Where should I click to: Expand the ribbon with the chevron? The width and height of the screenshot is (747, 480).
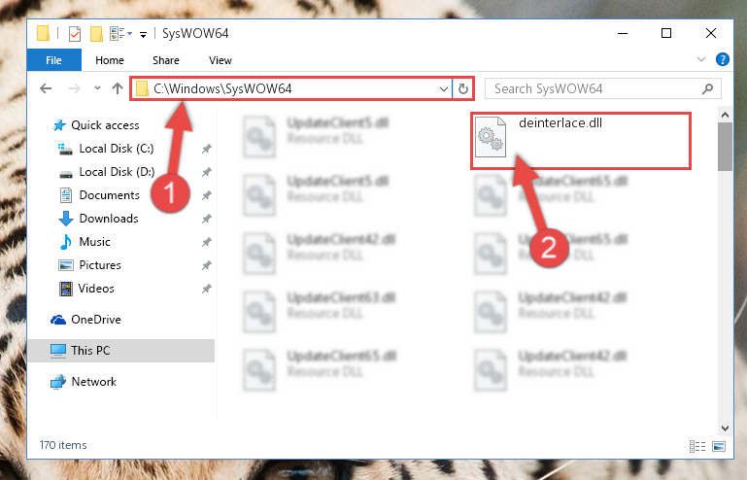click(x=701, y=59)
